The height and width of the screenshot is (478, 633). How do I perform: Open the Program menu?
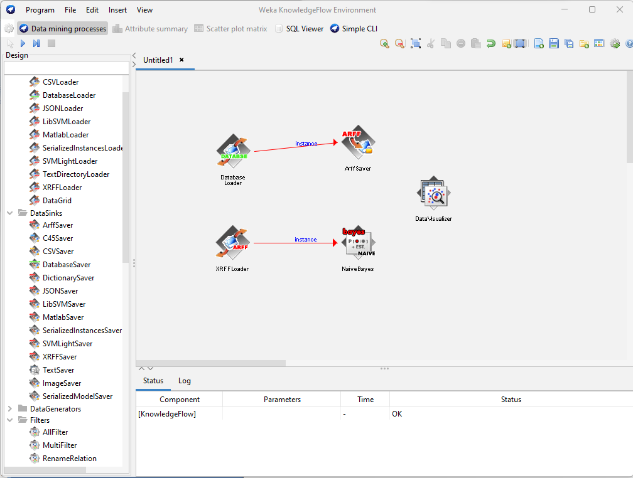tap(40, 9)
